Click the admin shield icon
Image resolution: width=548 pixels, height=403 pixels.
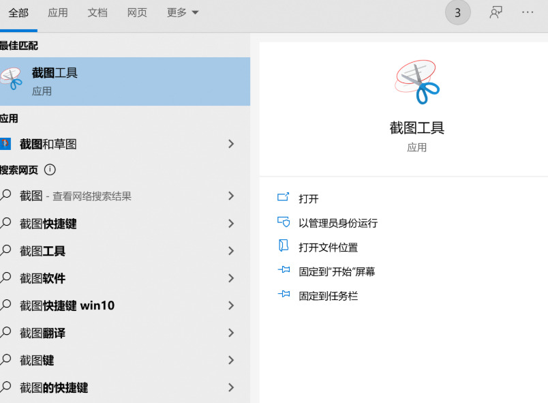[284, 222]
